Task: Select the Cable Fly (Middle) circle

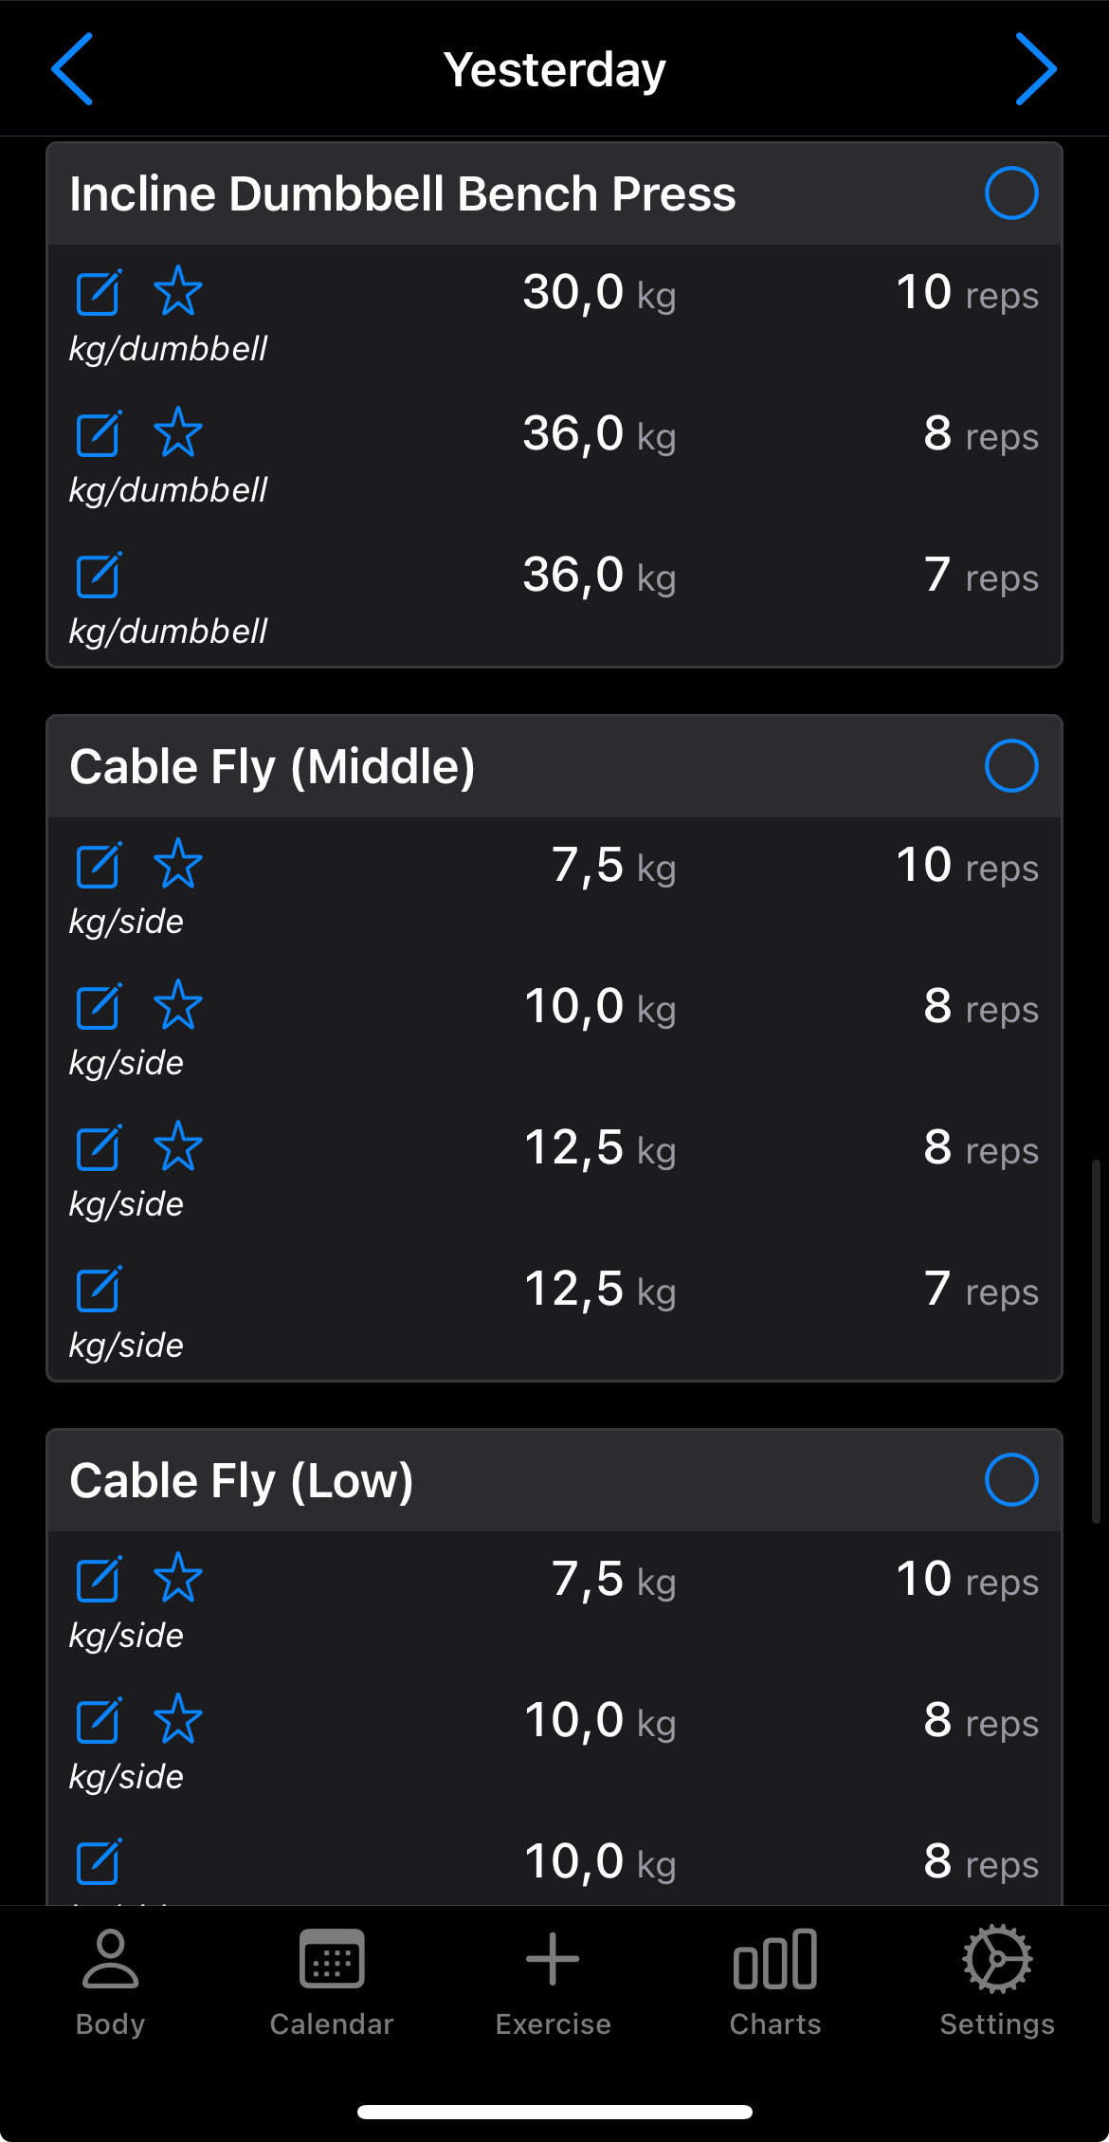Action: (1010, 766)
